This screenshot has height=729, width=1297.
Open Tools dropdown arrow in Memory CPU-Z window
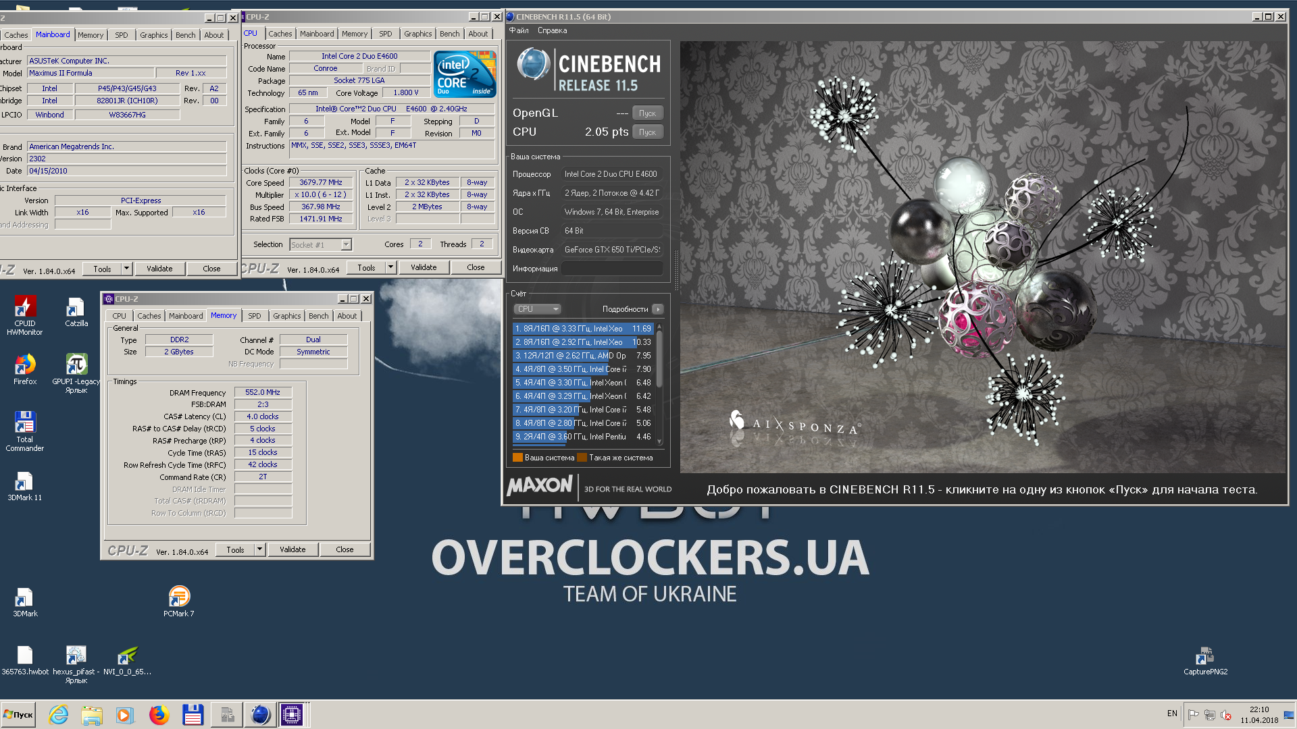(259, 549)
